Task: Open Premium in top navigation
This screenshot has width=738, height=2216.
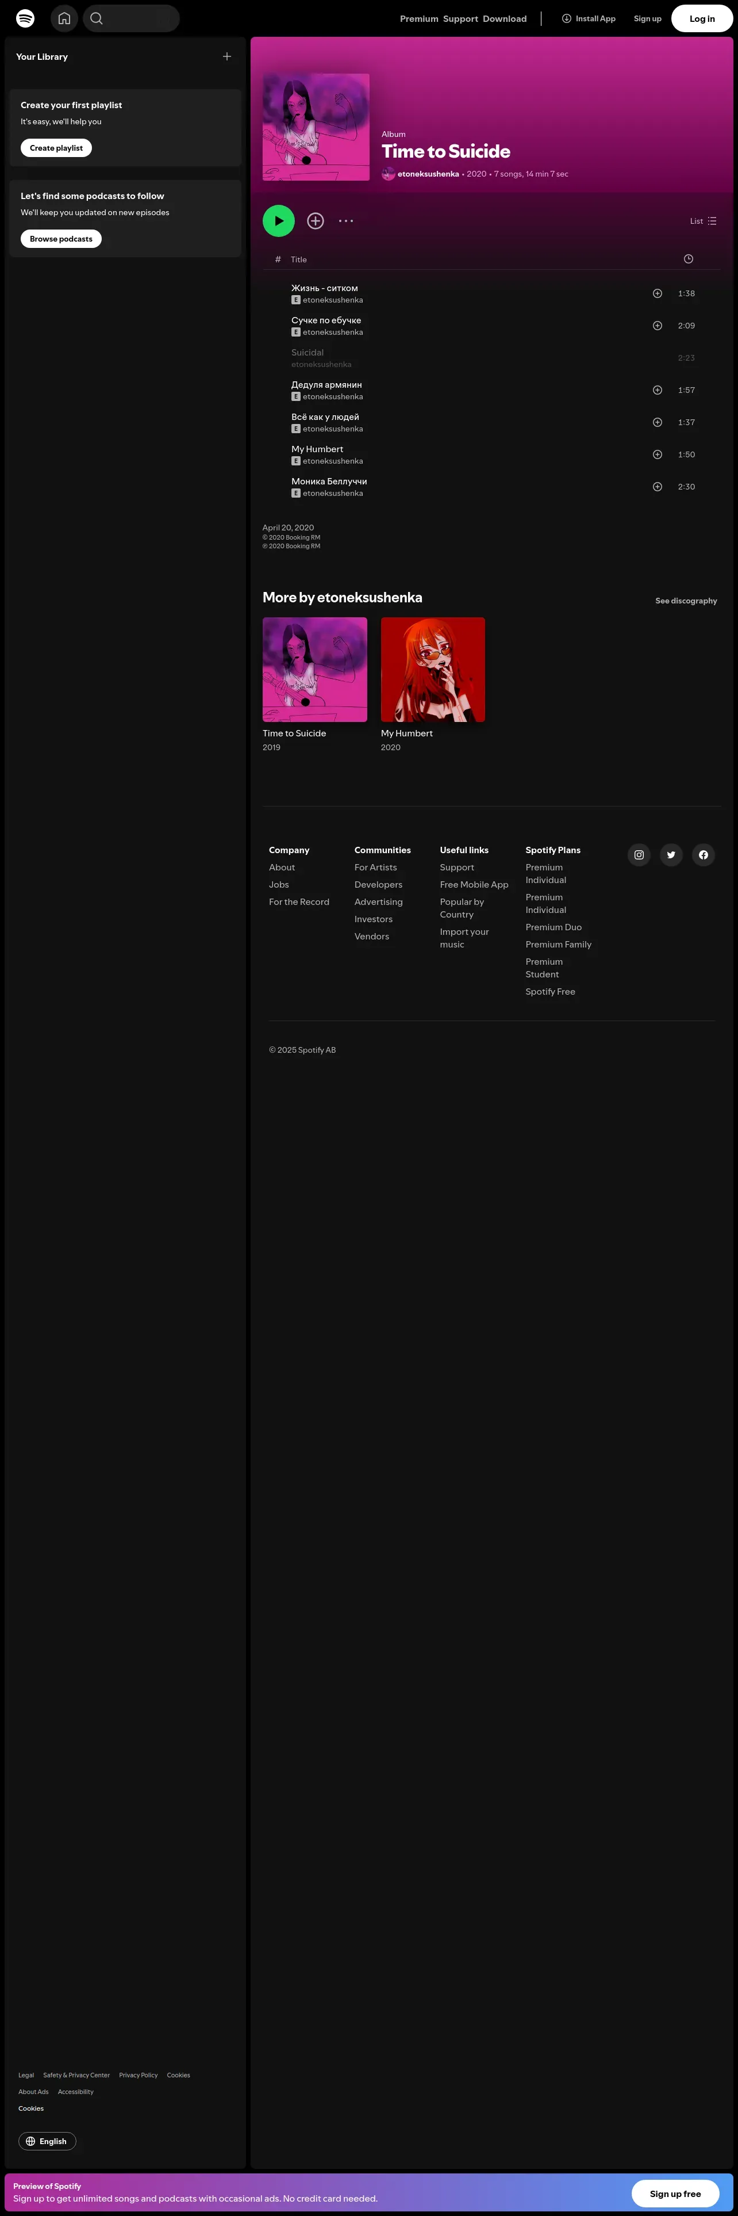Action: point(419,19)
